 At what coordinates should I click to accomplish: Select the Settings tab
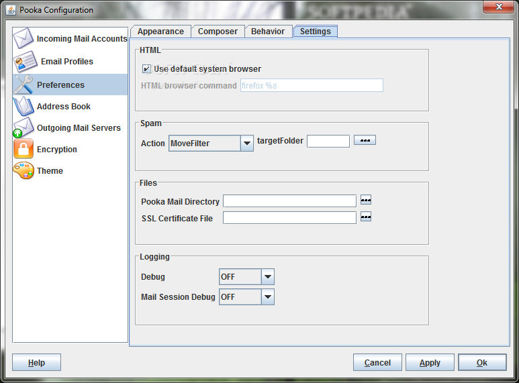tap(316, 32)
